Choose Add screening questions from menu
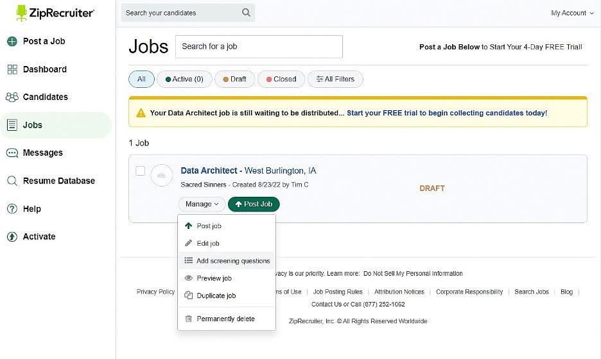The width and height of the screenshot is (601, 359). tap(232, 261)
